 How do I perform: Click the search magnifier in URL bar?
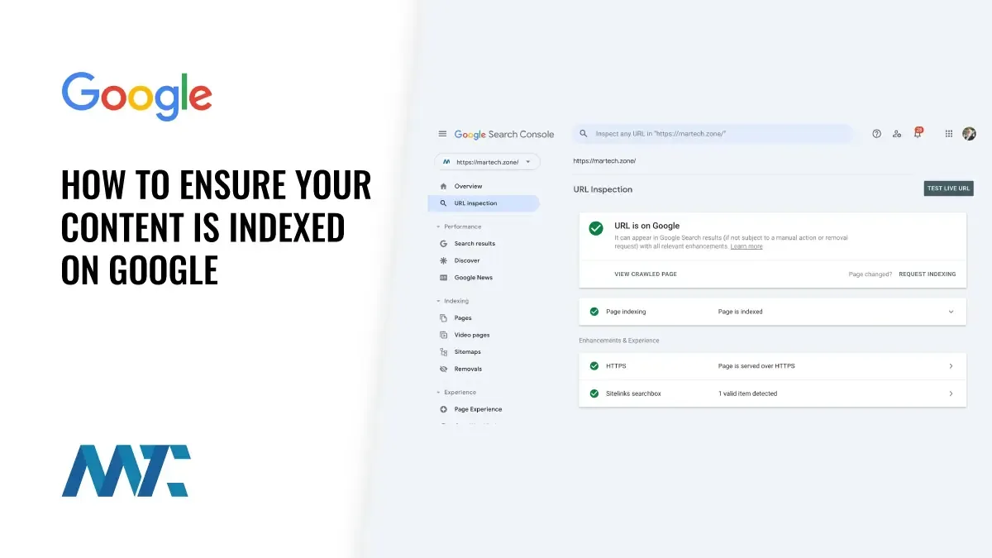click(584, 134)
